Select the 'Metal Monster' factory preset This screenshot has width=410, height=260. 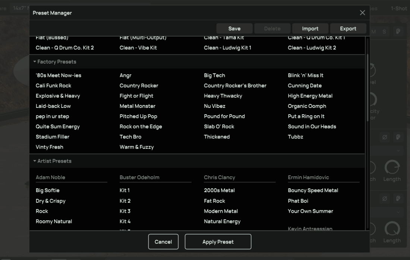(x=137, y=106)
